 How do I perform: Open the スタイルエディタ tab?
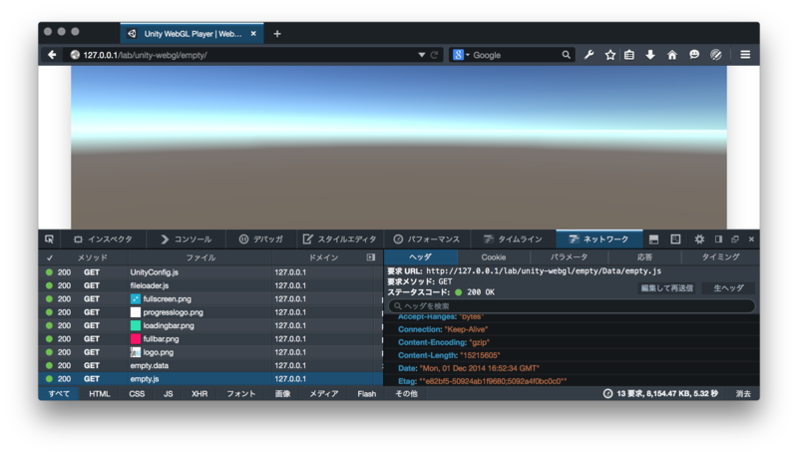coord(340,239)
